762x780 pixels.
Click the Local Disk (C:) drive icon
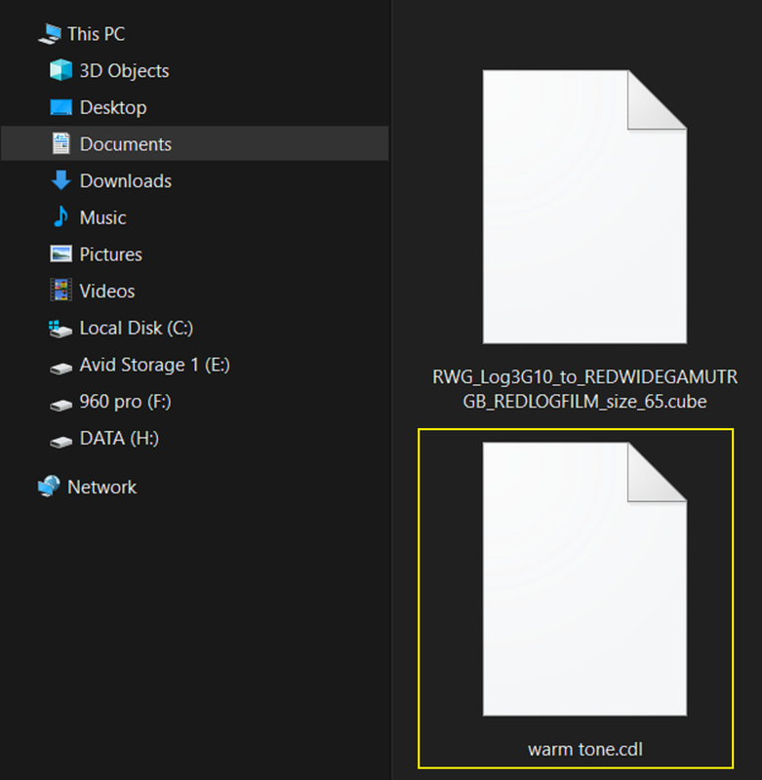click(60, 329)
